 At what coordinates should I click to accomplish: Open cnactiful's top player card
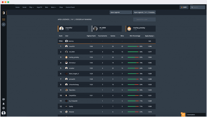pos(73,29)
